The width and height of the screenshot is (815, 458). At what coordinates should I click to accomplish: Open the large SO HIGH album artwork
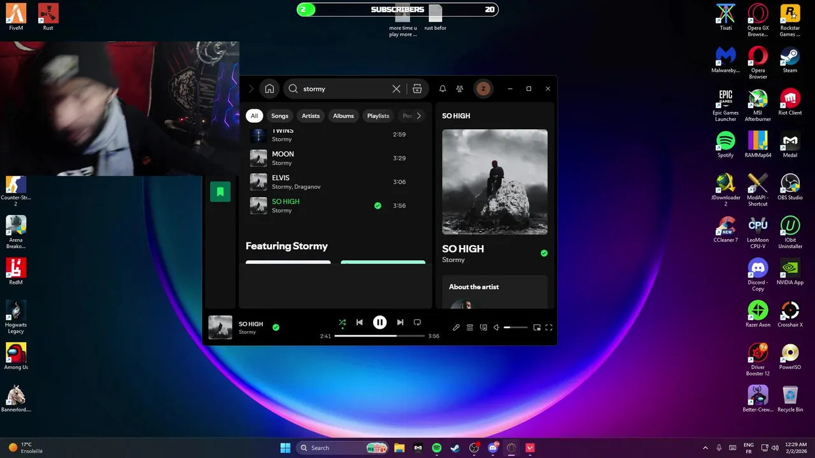pyautogui.click(x=495, y=182)
